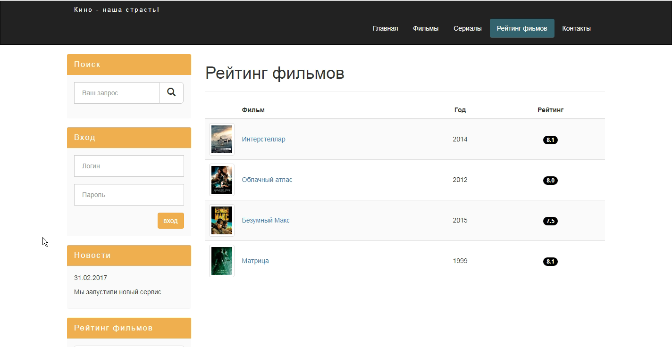Viewport: 672px width, 347px height.
Task: Open the Интерстеллар movie link
Action: (x=263, y=139)
